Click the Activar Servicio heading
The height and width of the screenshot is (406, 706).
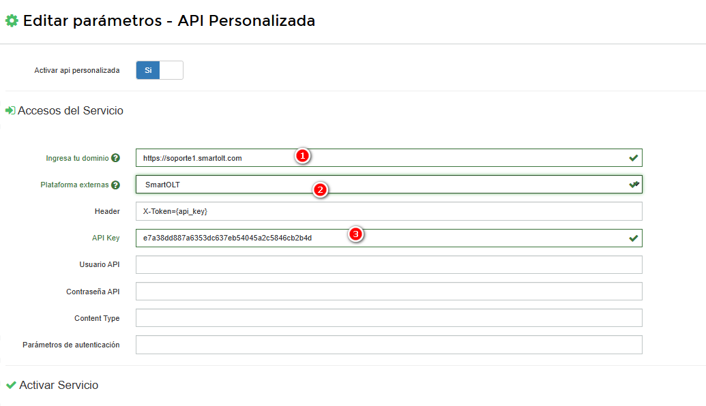59,385
